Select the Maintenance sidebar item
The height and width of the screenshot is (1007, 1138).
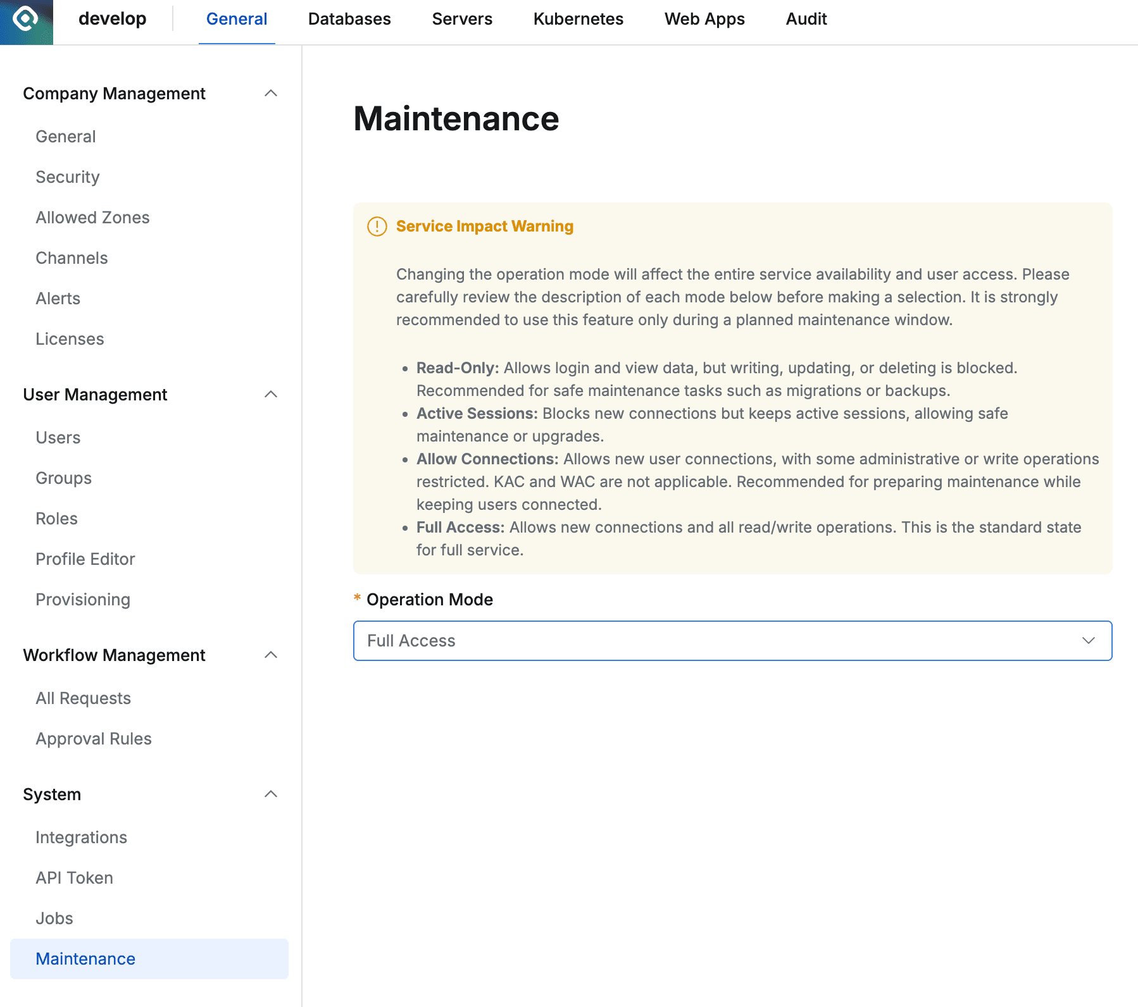(x=85, y=958)
